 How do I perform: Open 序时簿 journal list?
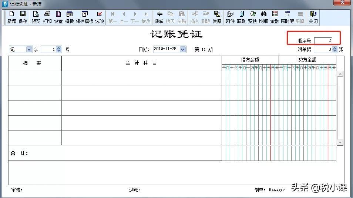coord(287,17)
